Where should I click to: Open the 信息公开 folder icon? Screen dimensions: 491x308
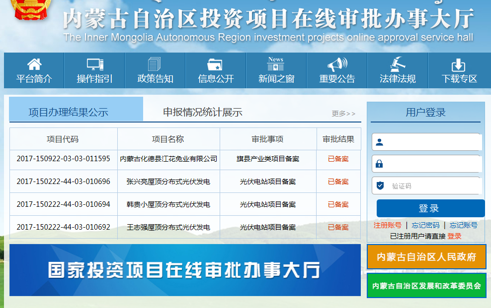point(215,64)
